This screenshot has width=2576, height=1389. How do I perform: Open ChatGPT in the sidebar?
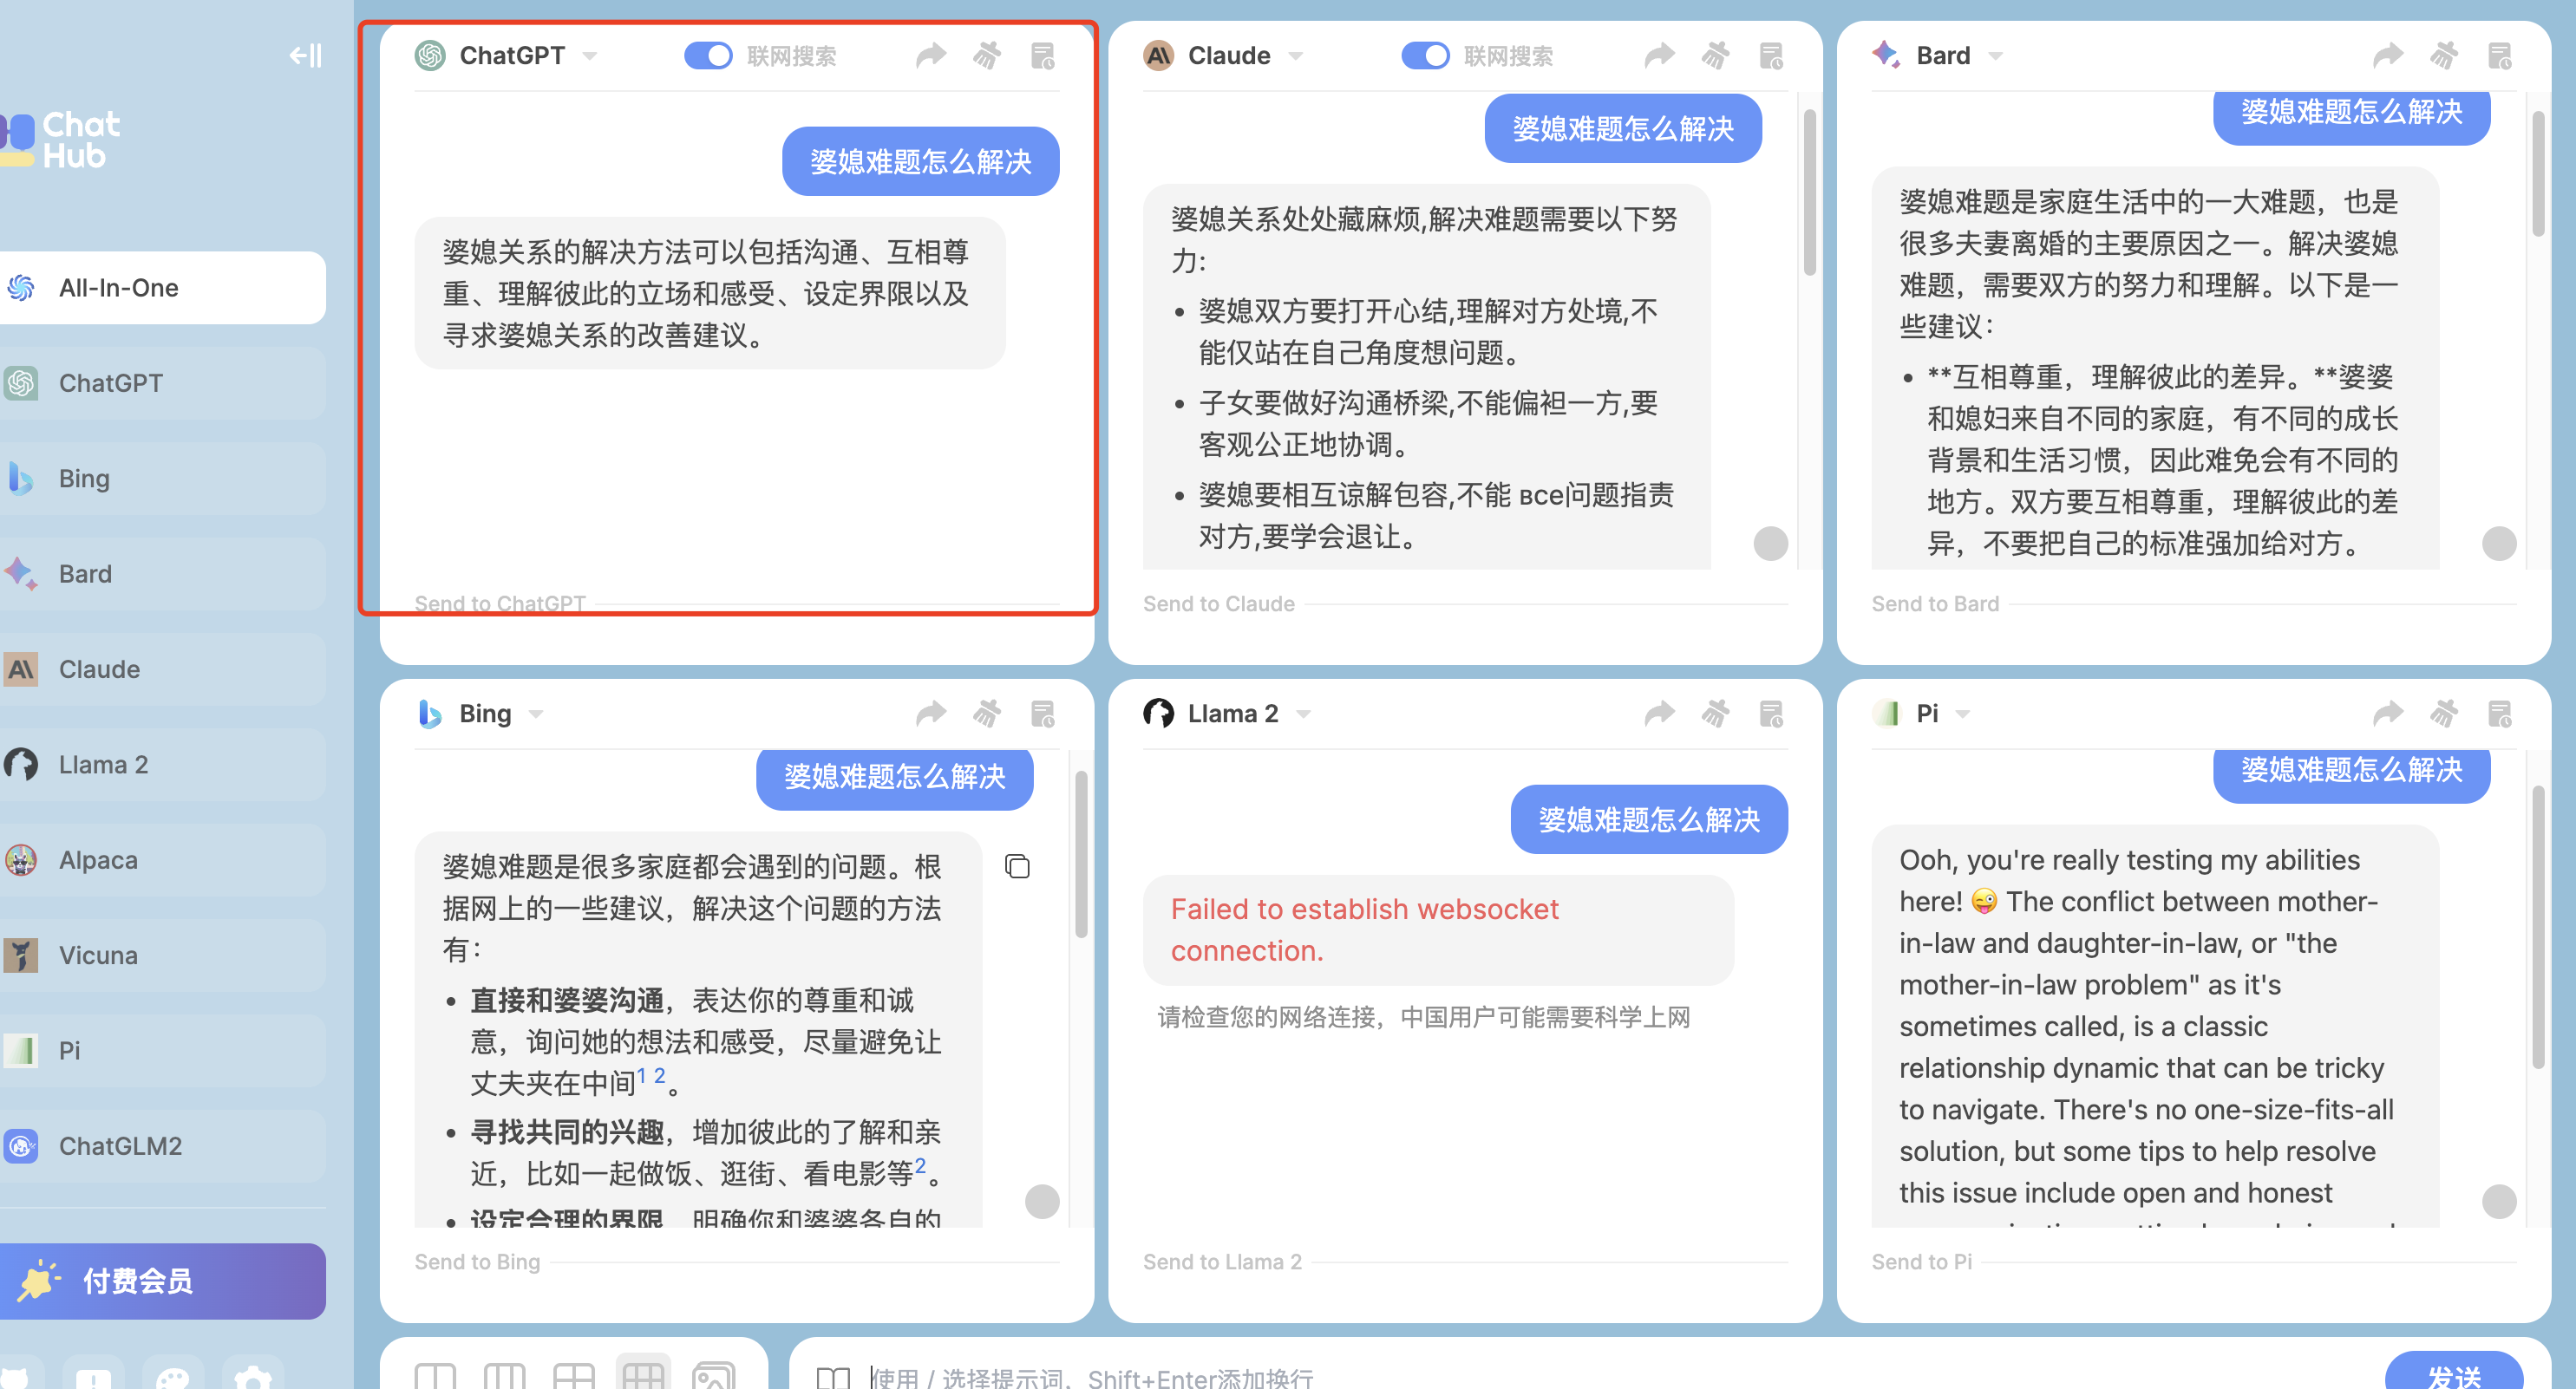tap(163, 383)
